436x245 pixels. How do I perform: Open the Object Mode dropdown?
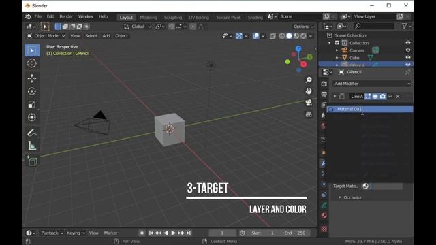tap(46, 36)
